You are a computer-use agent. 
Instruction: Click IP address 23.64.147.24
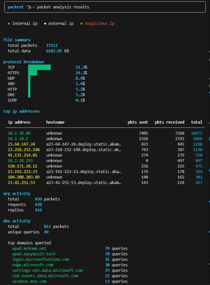click(x=21, y=144)
